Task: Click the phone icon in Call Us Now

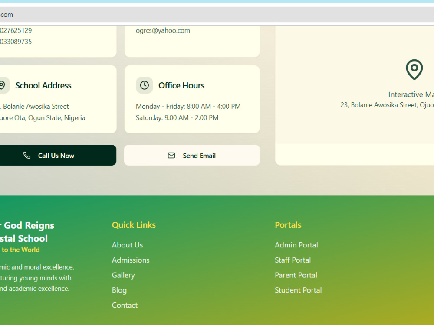Action: pyautogui.click(x=27, y=155)
